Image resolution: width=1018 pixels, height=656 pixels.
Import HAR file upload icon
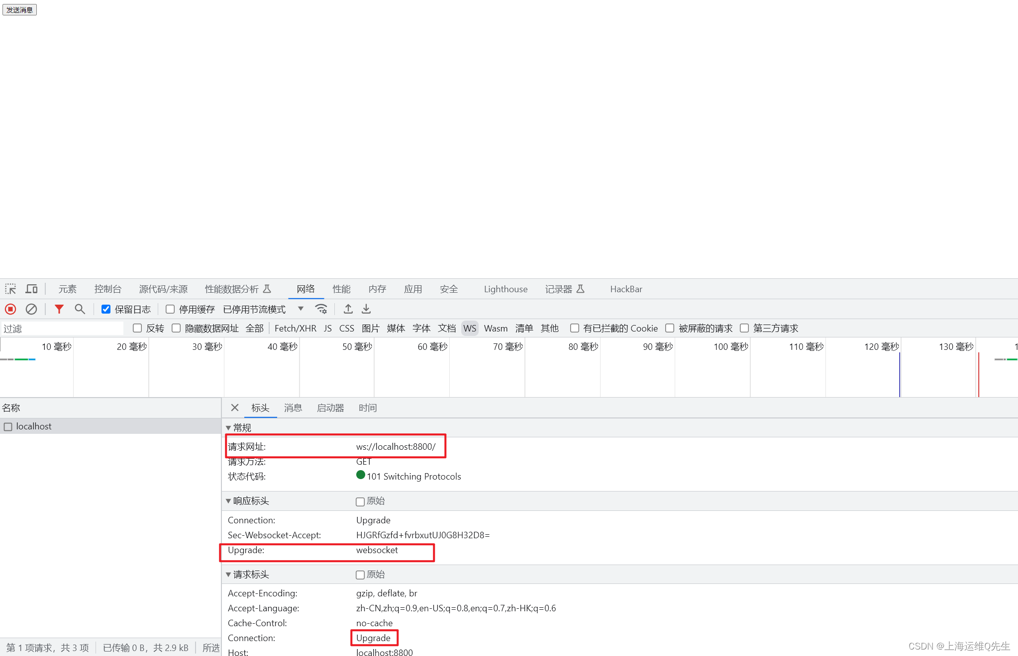click(348, 309)
